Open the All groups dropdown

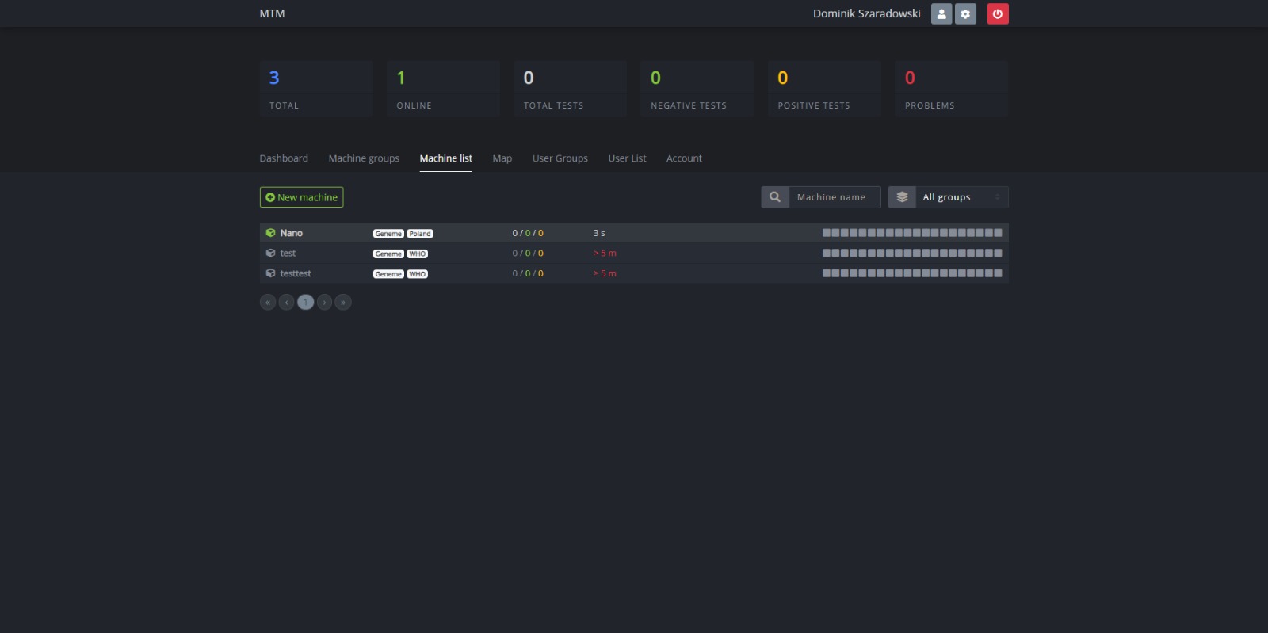pyautogui.click(x=961, y=197)
